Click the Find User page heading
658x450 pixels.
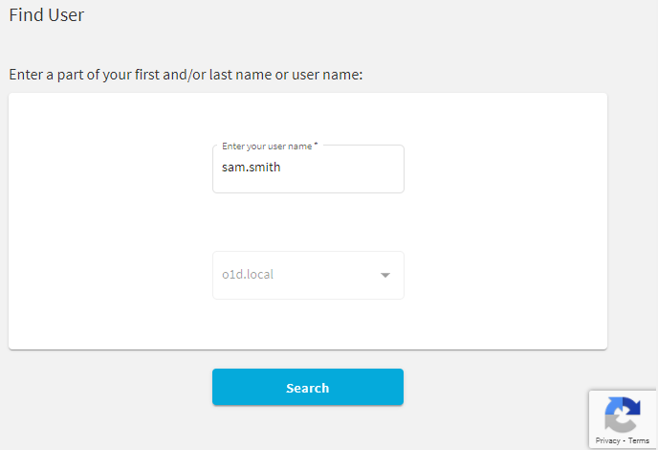[47, 15]
